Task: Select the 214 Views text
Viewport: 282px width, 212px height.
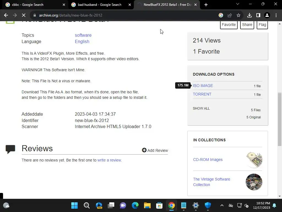Action: click(207, 40)
